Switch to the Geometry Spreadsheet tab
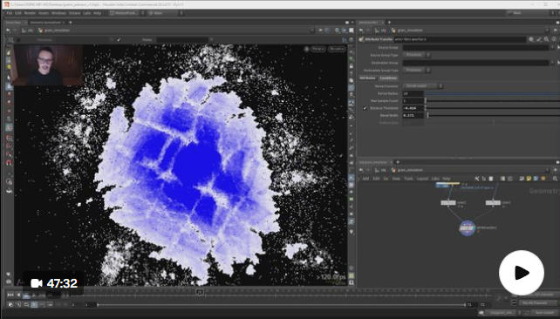560x319 pixels. (x=45, y=22)
